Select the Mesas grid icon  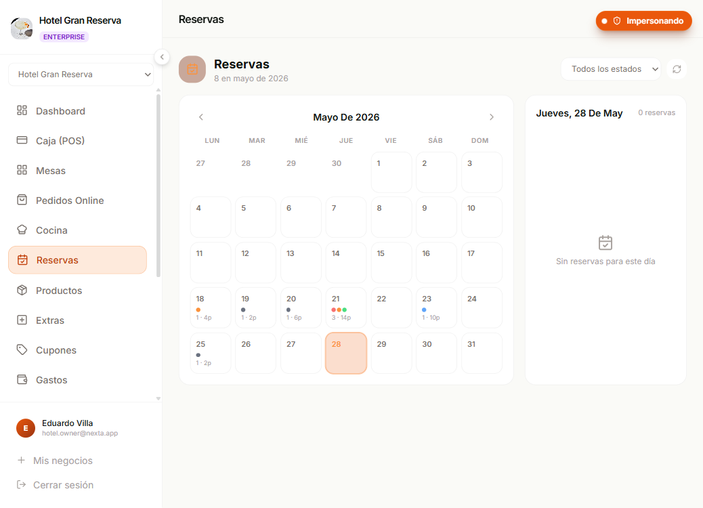[x=22, y=170]
